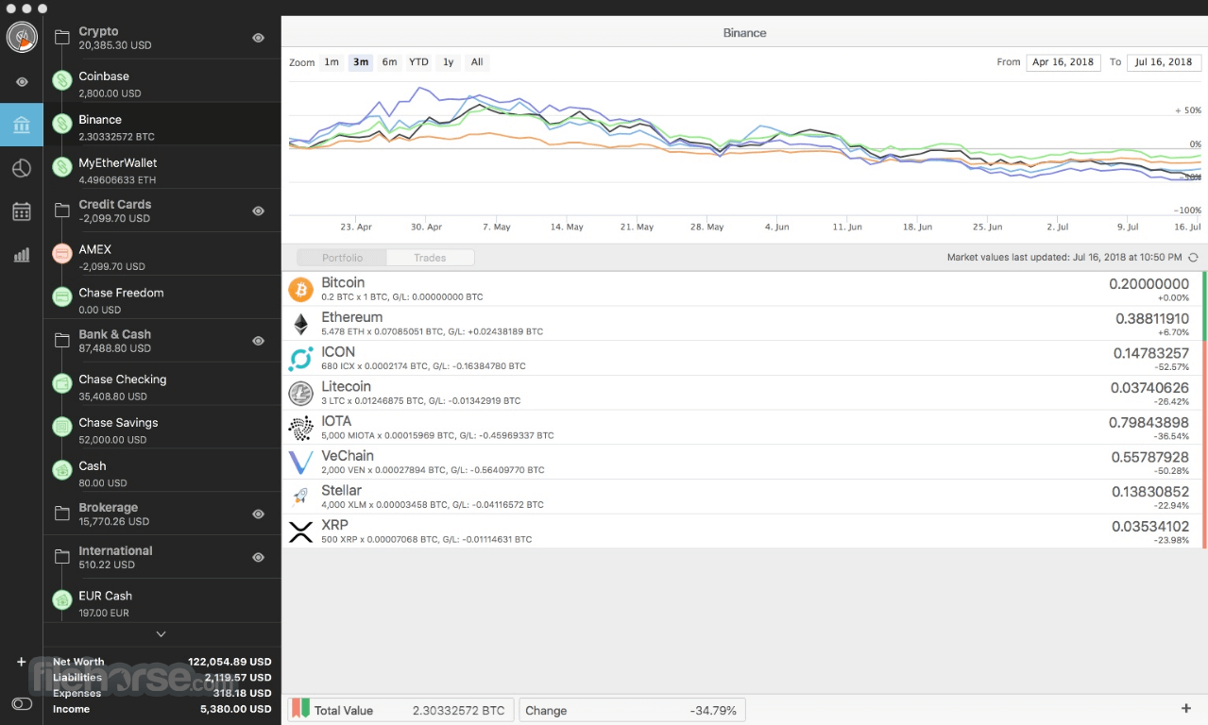Show more accounts with down chevron
The height and width of the screenshot is (725, 1208).
tap(162, 633)
